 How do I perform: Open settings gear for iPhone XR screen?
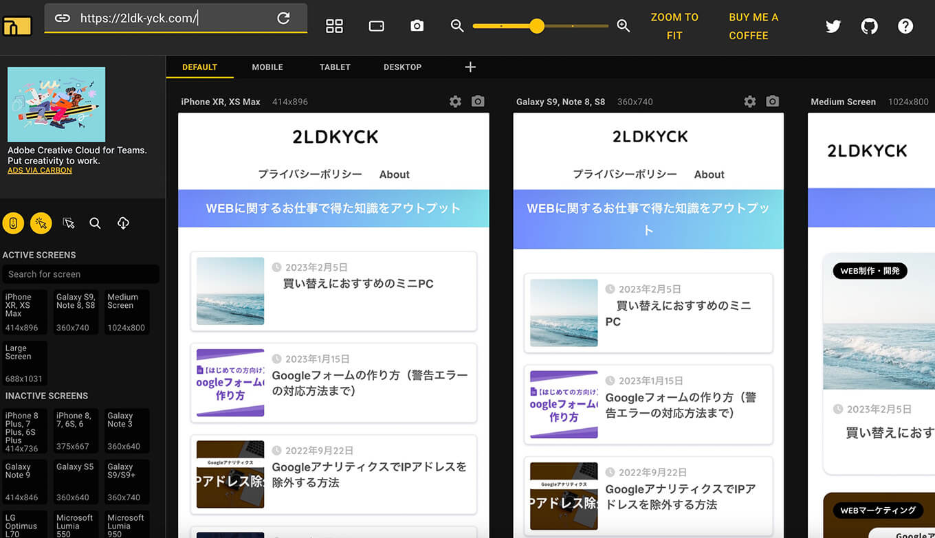coord(455,102)
